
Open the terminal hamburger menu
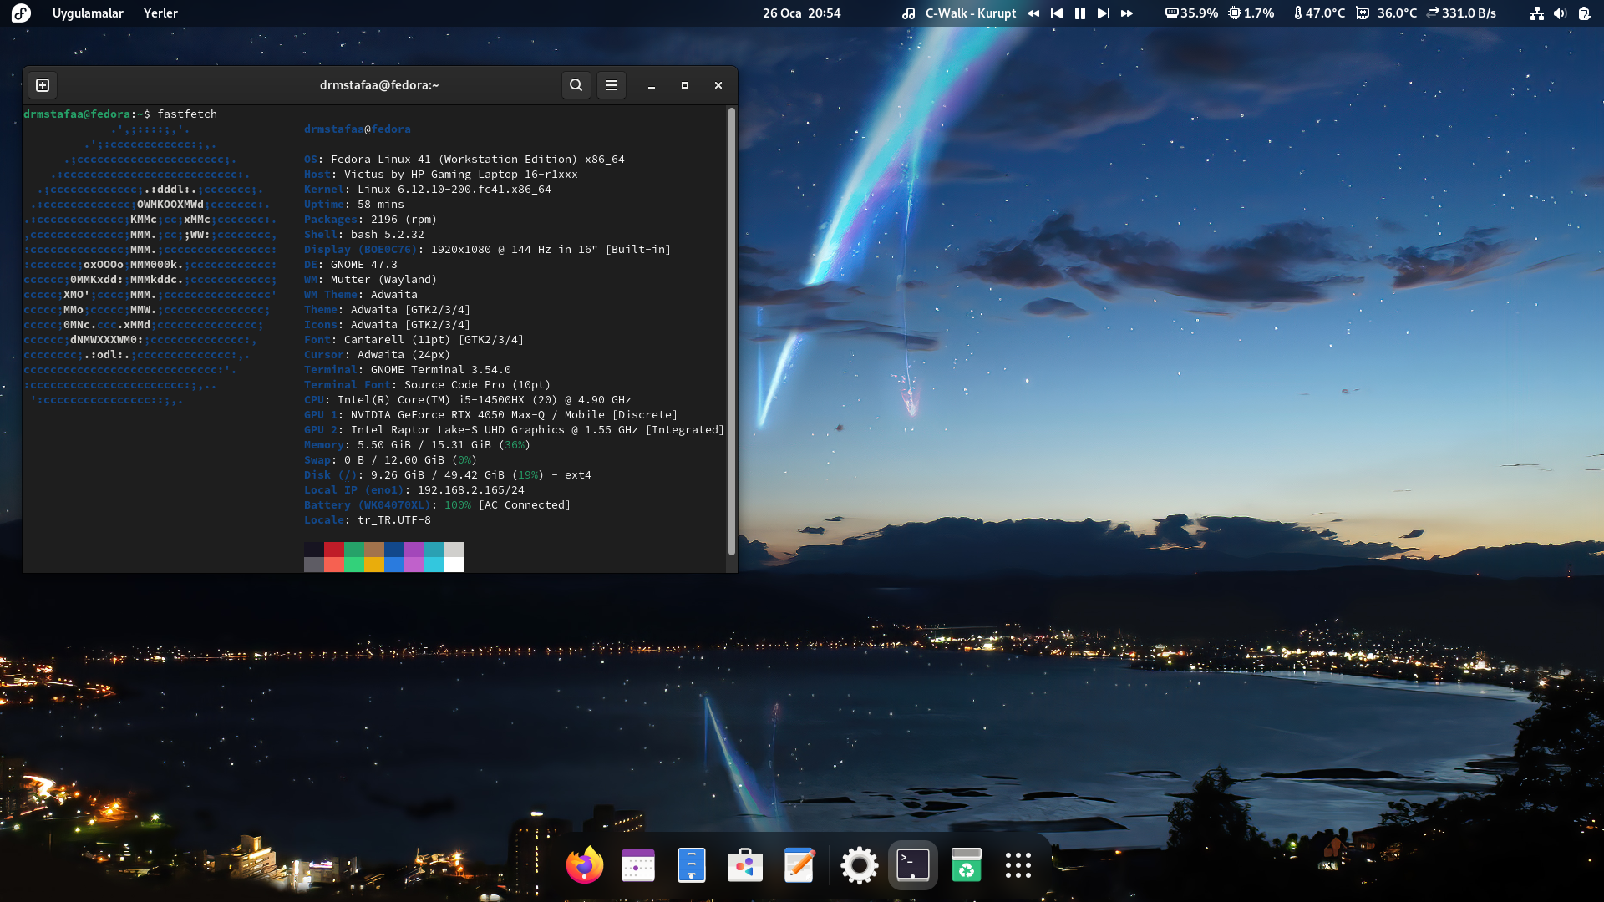[x=612, y=85]
